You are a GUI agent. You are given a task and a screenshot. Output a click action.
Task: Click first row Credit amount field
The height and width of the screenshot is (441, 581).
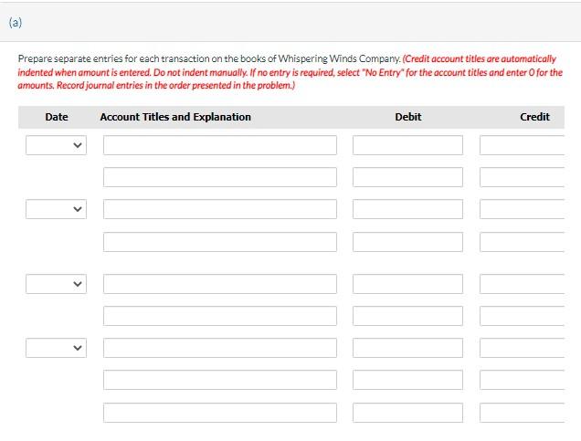pyautogui.click(x=523, y=145)
